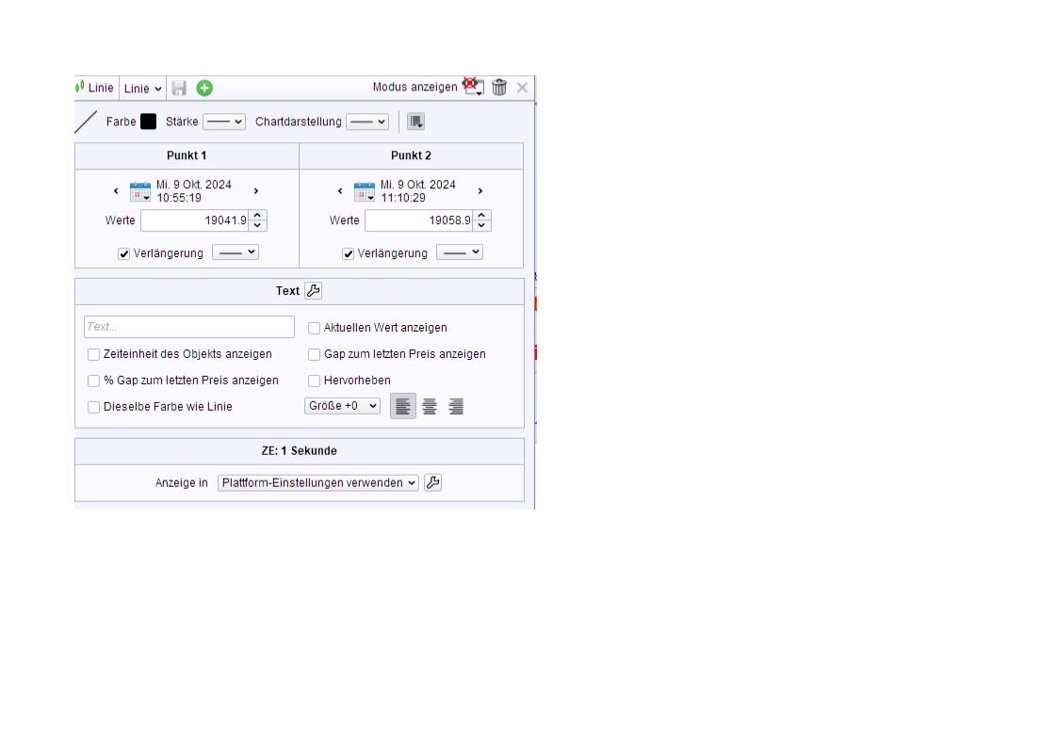This screenshot has width=1057, height=747.
Task: Decrease Punkt 1 Werte with down arrow
Action: pyautogui.click(x=257, y=226)
